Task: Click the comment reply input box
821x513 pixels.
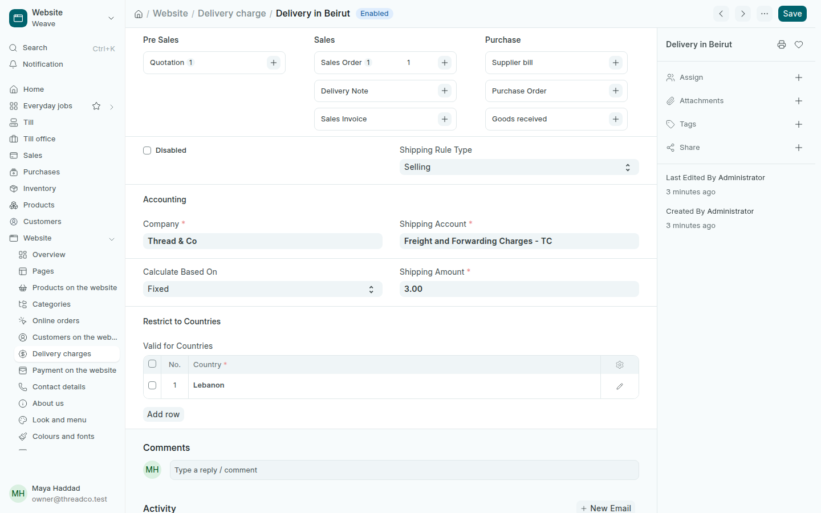Action: (404, 470)
